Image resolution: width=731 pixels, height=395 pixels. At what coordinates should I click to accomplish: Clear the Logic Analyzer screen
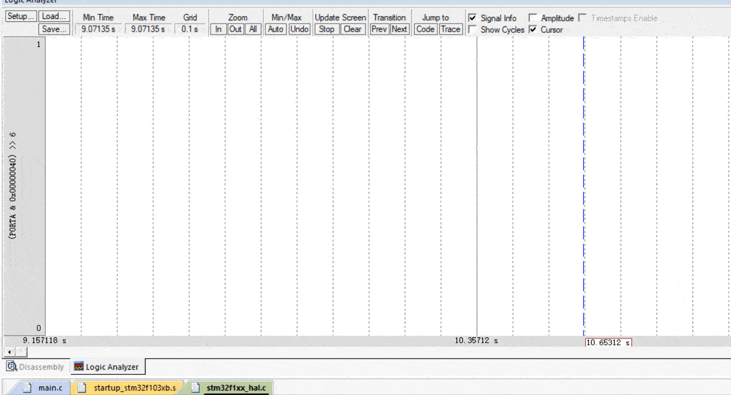point(352,29)
